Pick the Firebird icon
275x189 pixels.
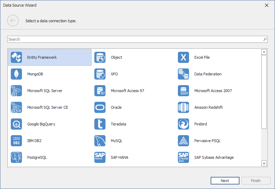pos(183,124)
